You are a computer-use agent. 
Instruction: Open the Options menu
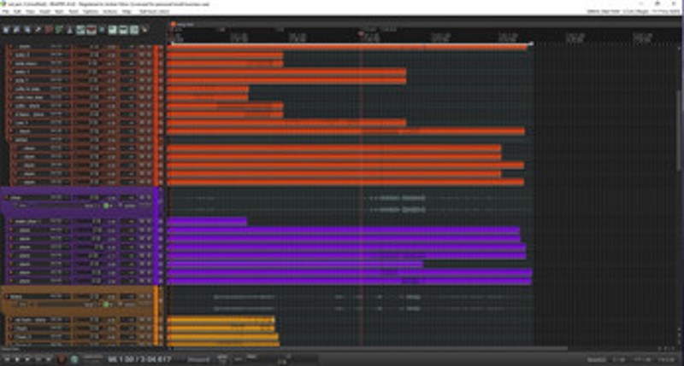pos(91,11)
